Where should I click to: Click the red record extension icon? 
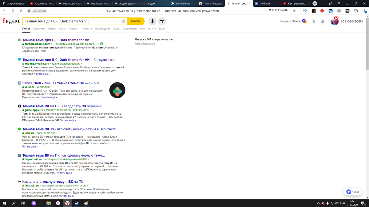click(x=322, y=11)
